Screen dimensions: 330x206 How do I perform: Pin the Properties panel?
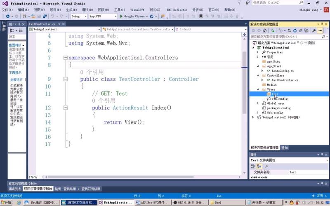[322, 155]
